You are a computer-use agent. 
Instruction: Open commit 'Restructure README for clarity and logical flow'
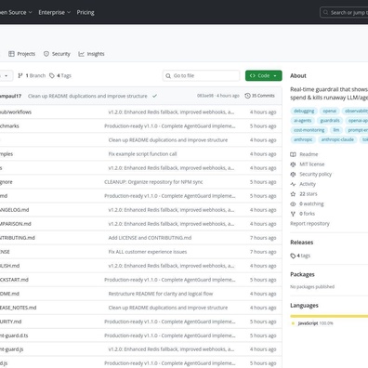click(161, 294)
